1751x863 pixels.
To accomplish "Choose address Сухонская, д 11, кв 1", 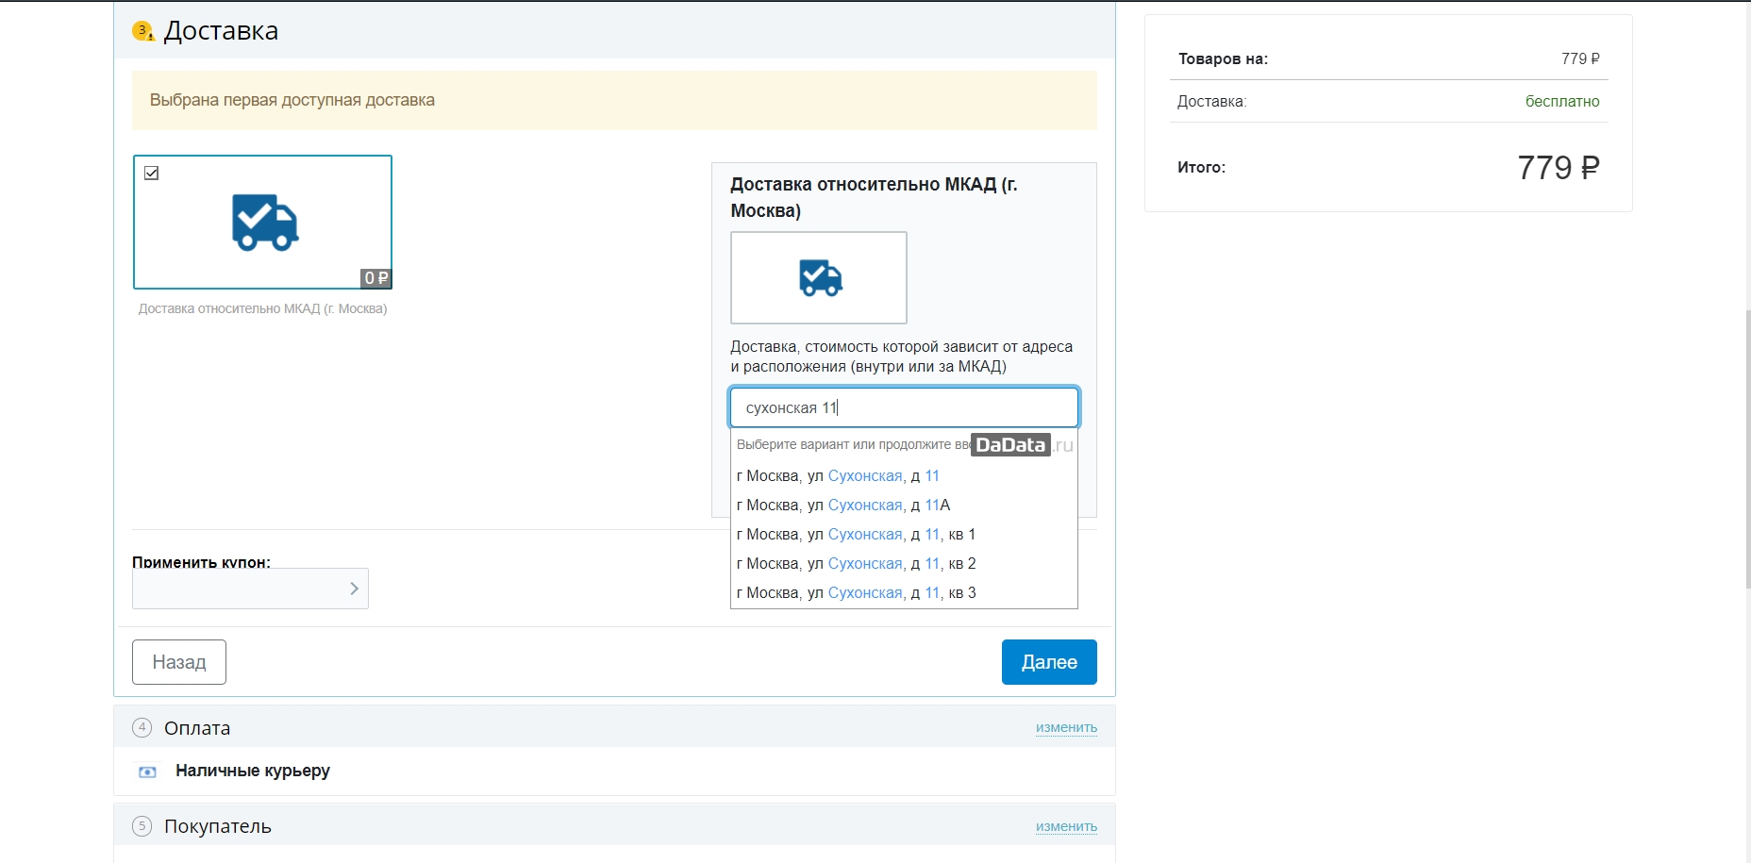I will click(x=856, y=535).
